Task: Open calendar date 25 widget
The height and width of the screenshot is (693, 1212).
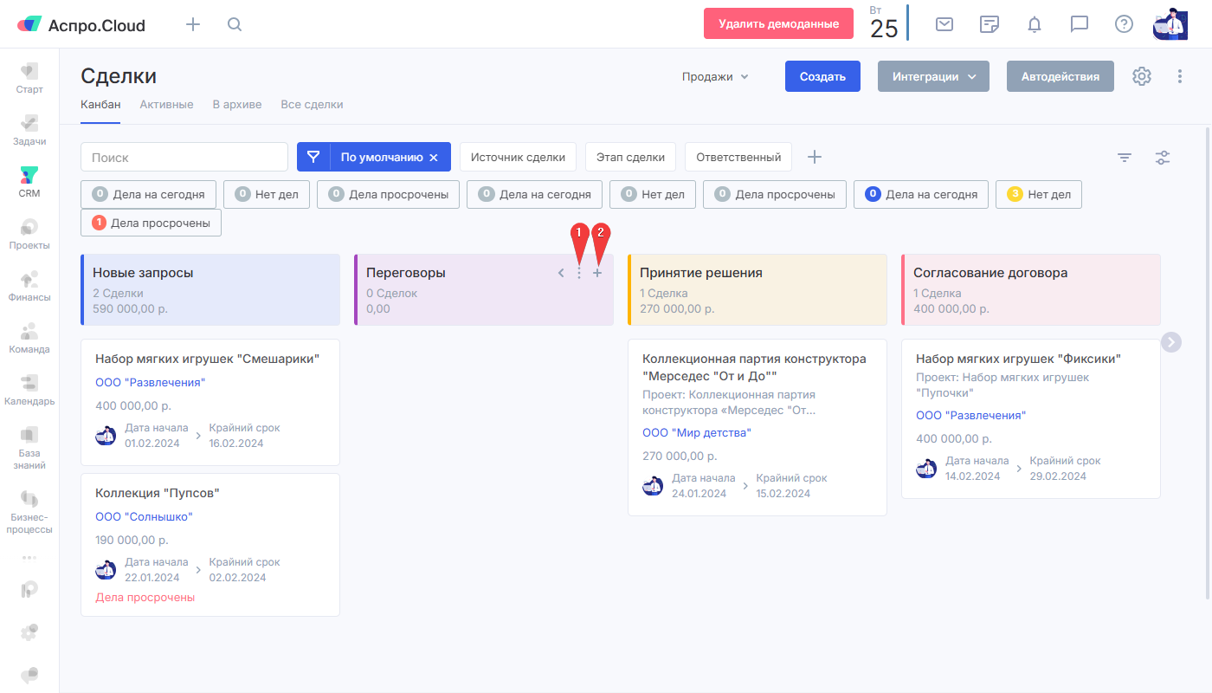Action: point(884,23)
